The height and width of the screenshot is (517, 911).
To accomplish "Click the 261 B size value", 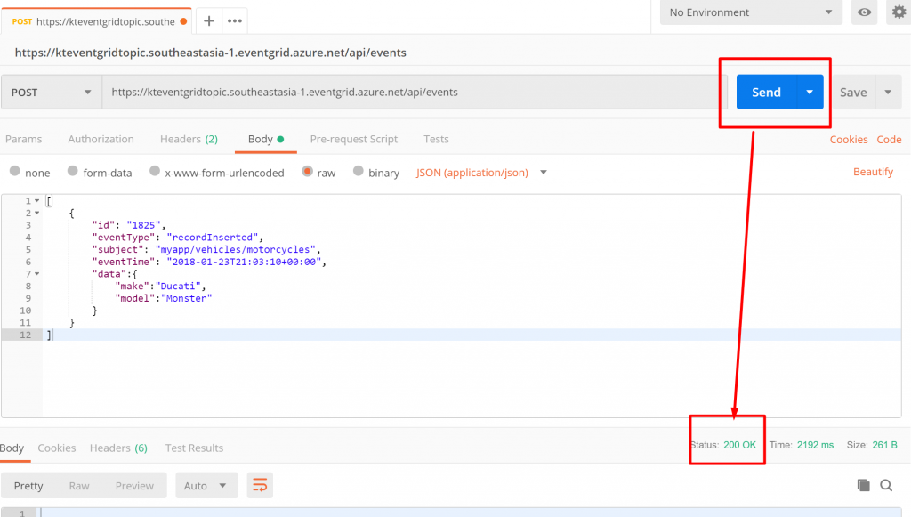I will tap(884, 445).
